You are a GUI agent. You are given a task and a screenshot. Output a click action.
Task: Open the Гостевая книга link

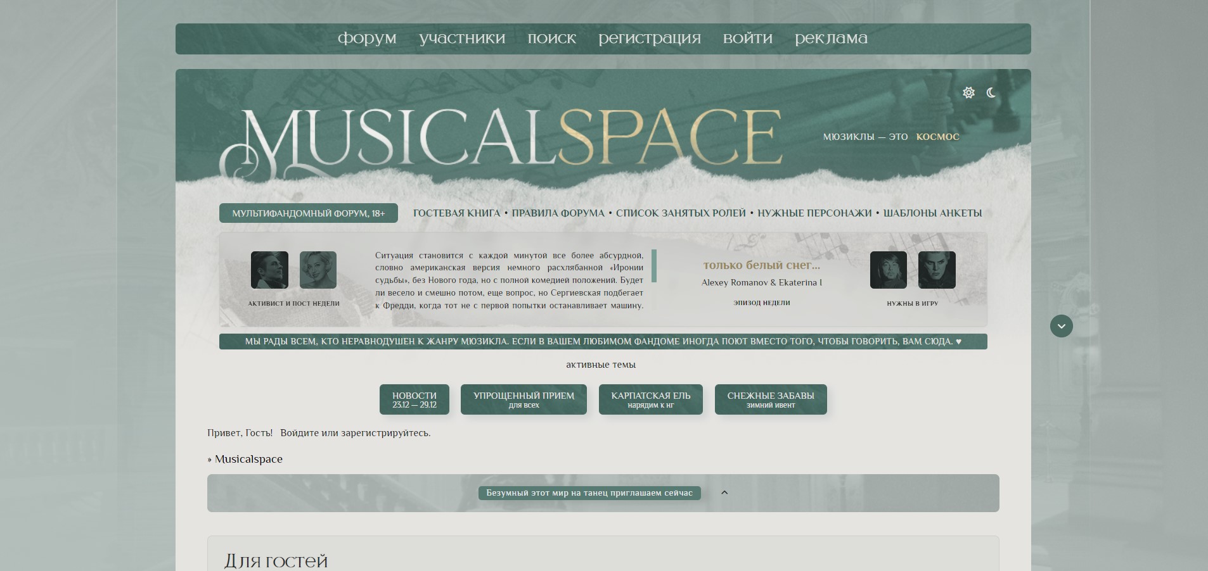click(x=457, y=213)
